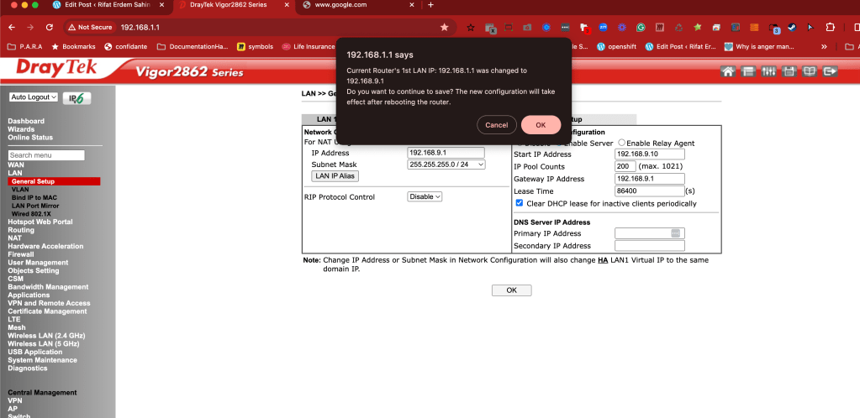Click Cancel in the dialog
Image resolution: width=860 pixels, height=418 pixels.
[496, 125]
